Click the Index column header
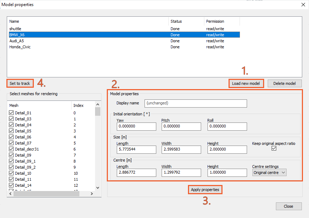 83,105
